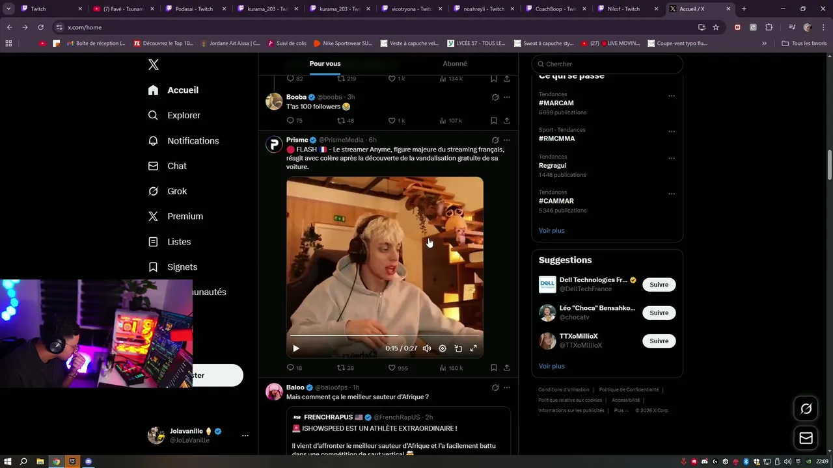Open Booba's profile avatar
833x468 pixels.
(274, 101)
